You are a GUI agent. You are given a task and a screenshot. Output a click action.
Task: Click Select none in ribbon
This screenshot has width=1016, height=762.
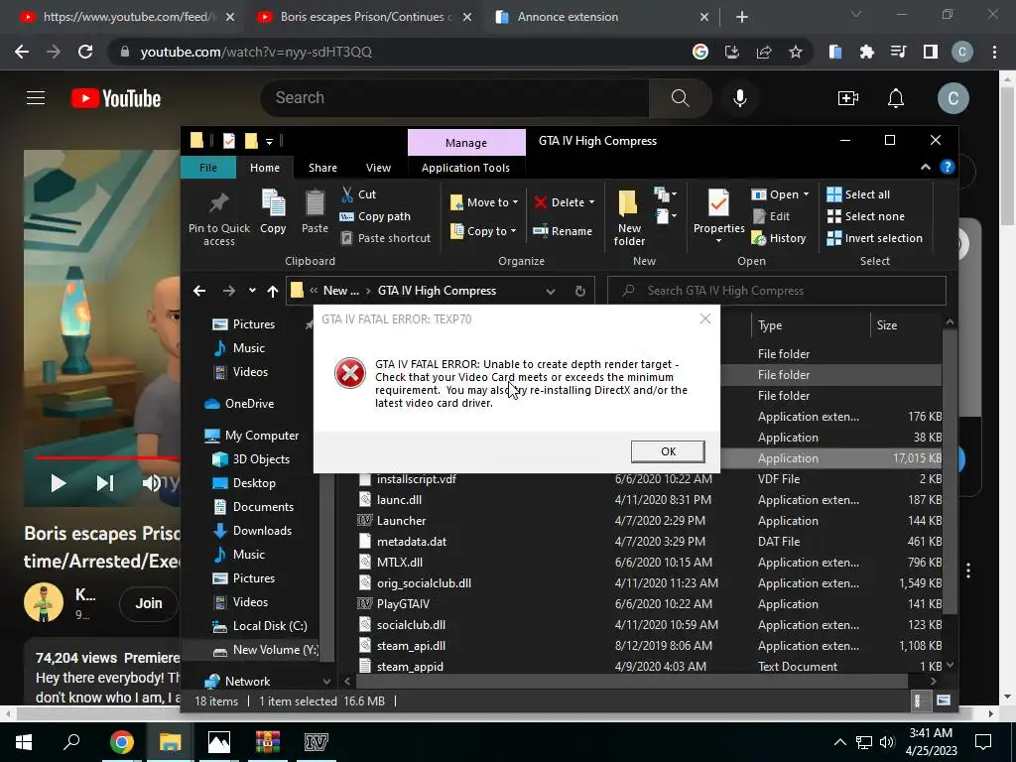865,216
